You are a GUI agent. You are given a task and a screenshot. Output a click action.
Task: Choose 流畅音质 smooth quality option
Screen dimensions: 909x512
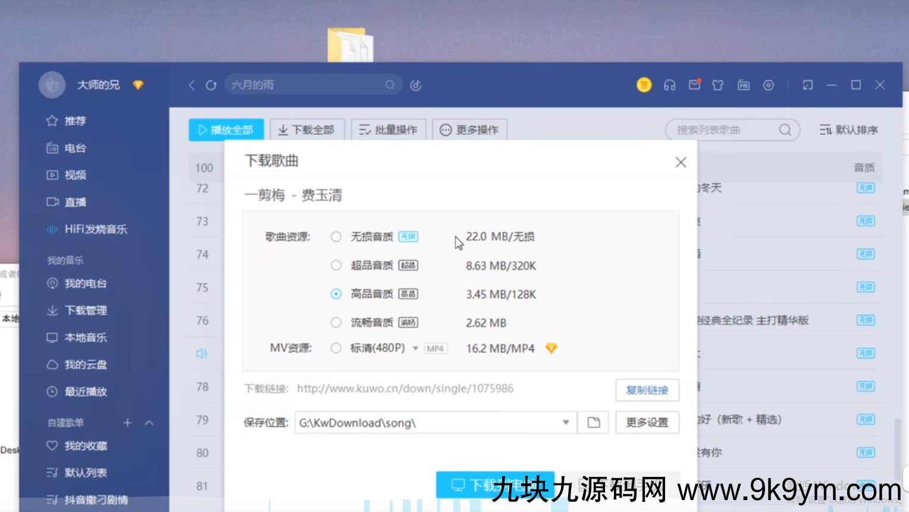pos(336,323)
